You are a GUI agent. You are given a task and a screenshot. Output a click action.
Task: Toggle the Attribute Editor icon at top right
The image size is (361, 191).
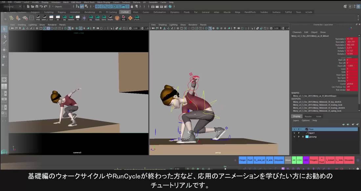[x=350, y=7]
